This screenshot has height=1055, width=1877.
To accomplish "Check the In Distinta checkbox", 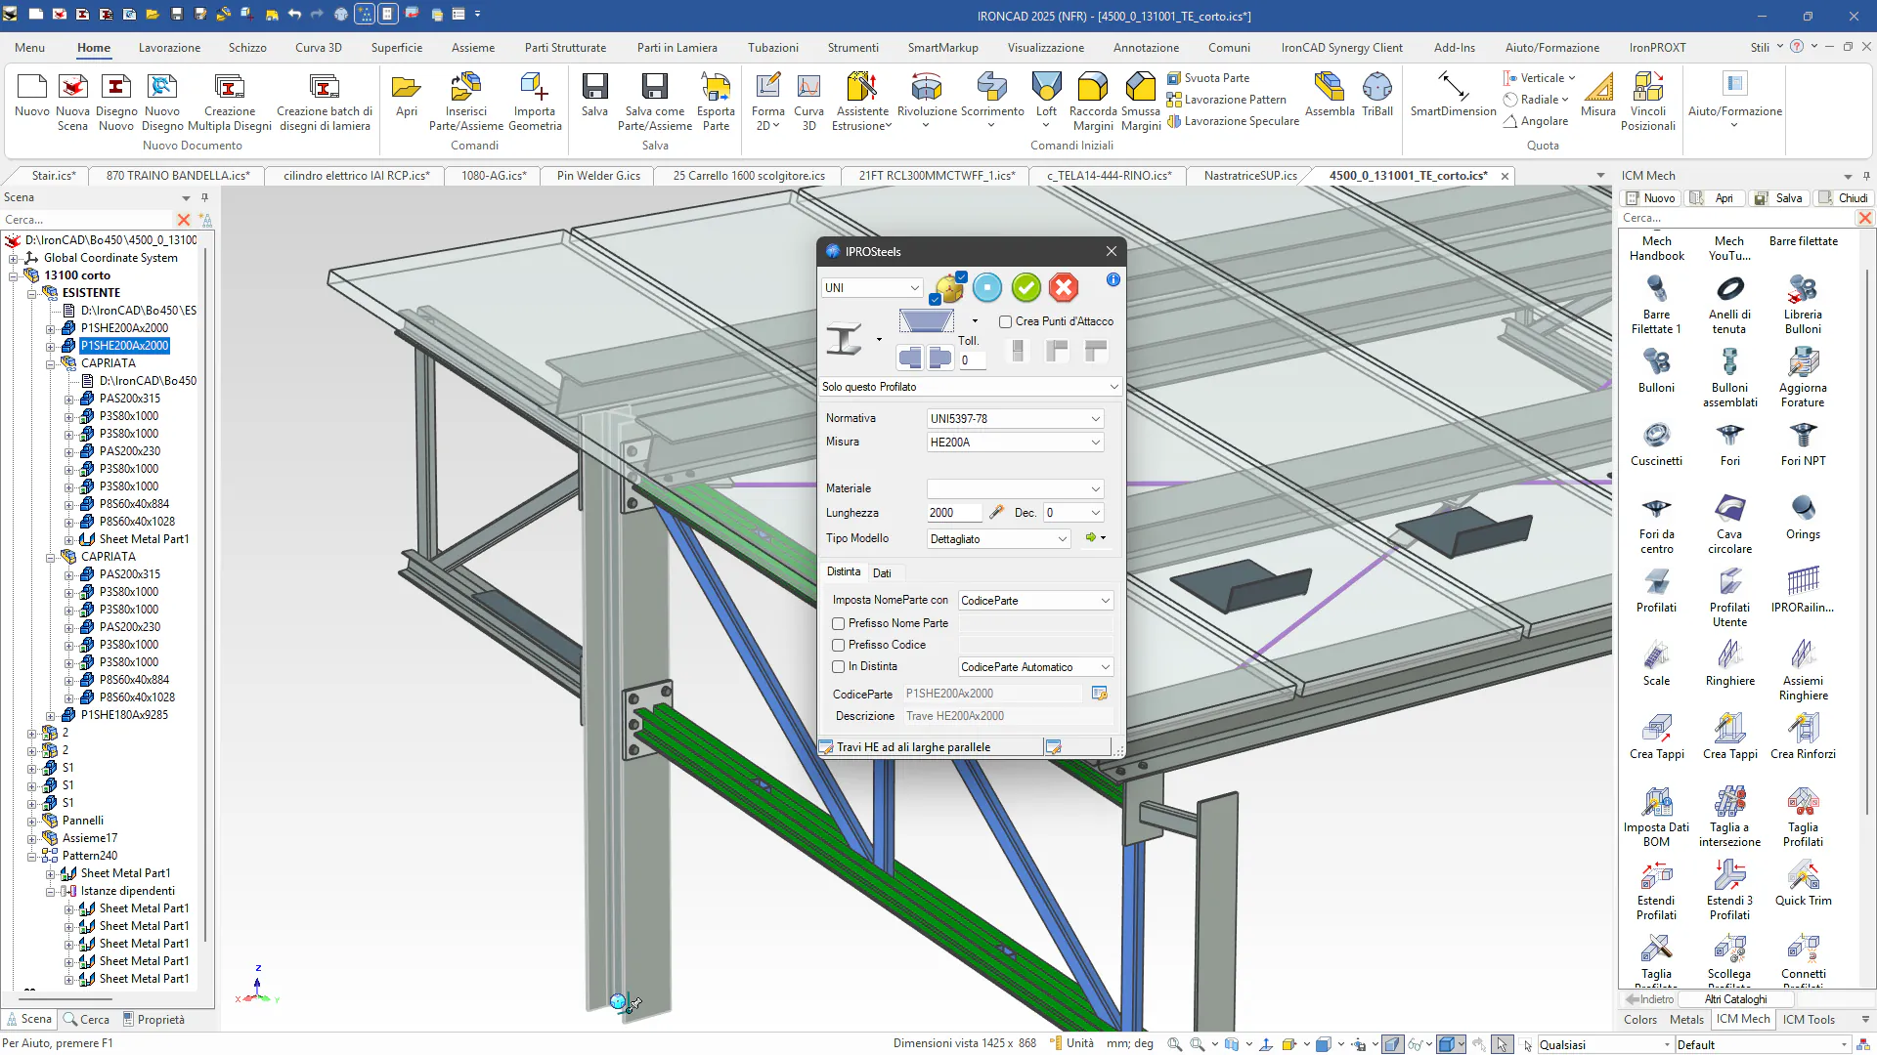I will 838,666.
